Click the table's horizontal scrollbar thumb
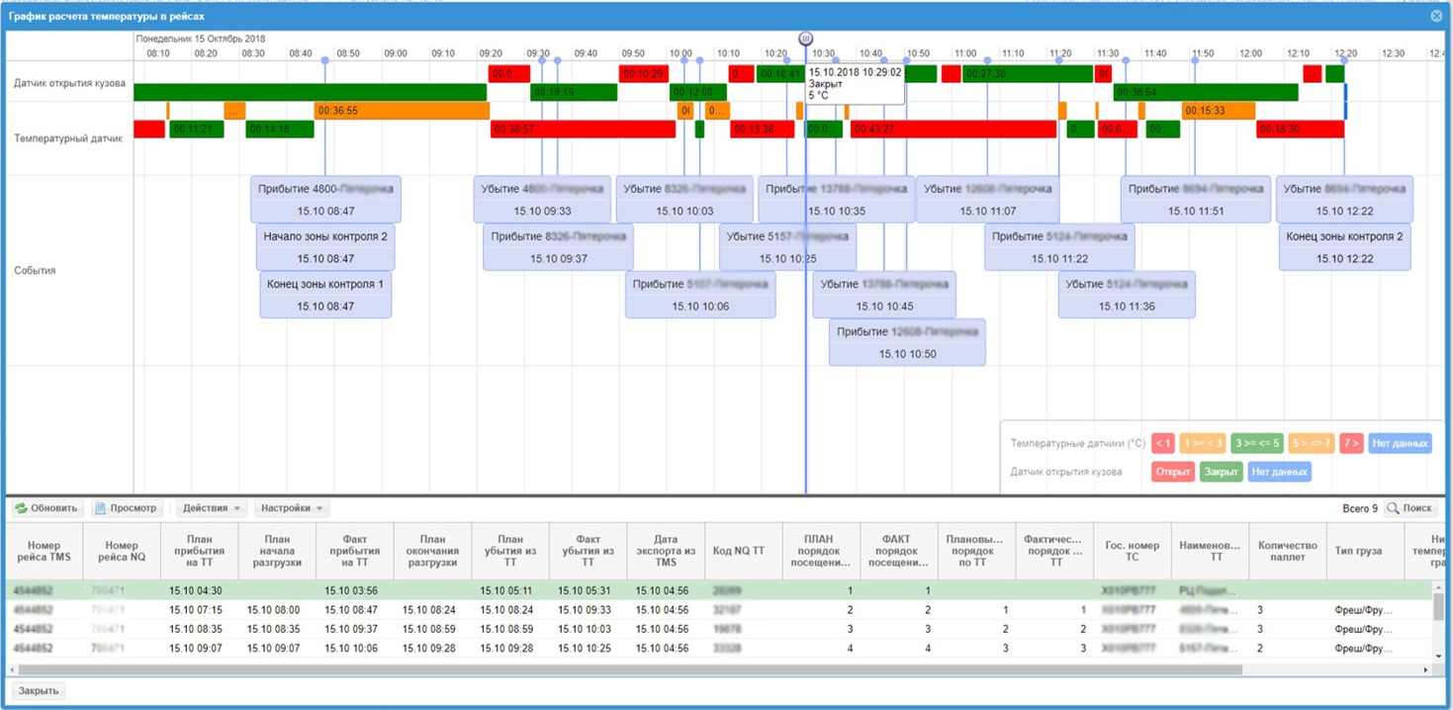Image resolution: width=1453 pixels, height=710 pixels. point(628,669)
